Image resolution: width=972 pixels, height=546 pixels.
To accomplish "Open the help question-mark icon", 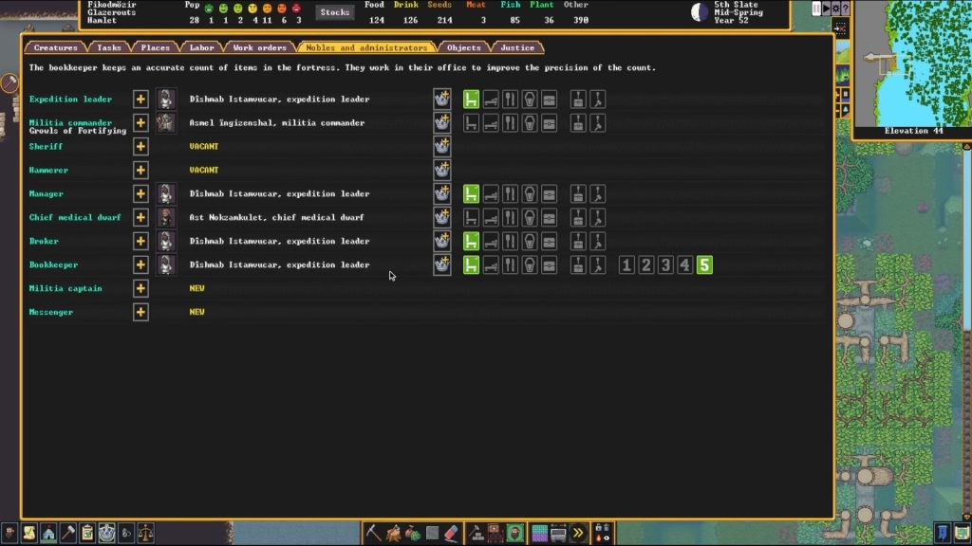I will coord(846,9).
